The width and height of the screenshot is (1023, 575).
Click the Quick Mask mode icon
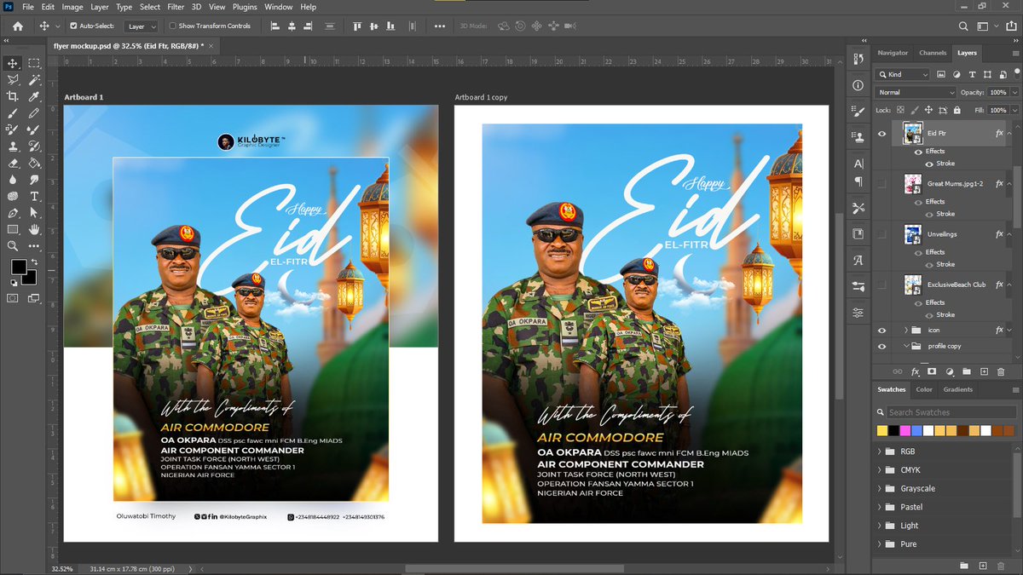[13, 297]
